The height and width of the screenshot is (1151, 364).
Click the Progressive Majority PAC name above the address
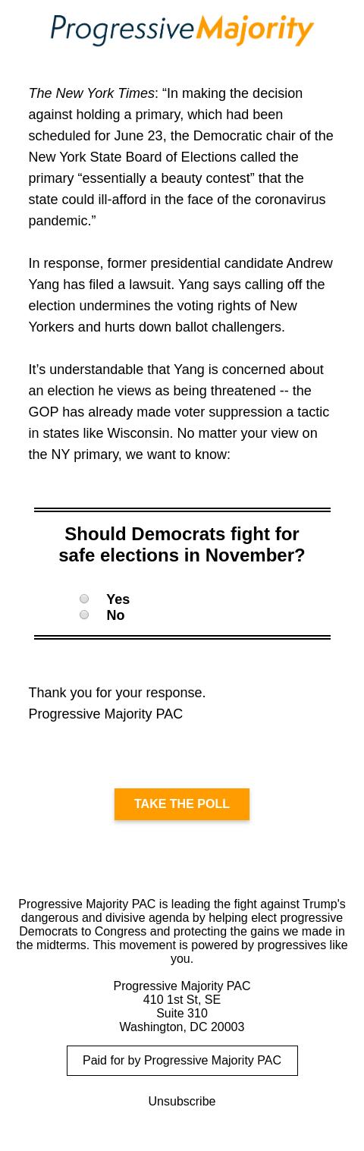click(182, 986)
